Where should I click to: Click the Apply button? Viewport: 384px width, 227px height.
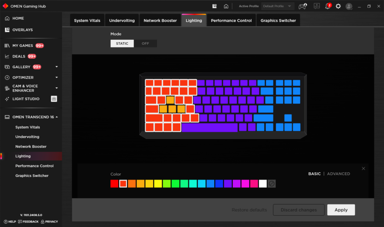pyautogui.click(x=341, y=210)
